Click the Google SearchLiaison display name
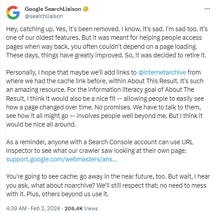 tap(53, 9)
